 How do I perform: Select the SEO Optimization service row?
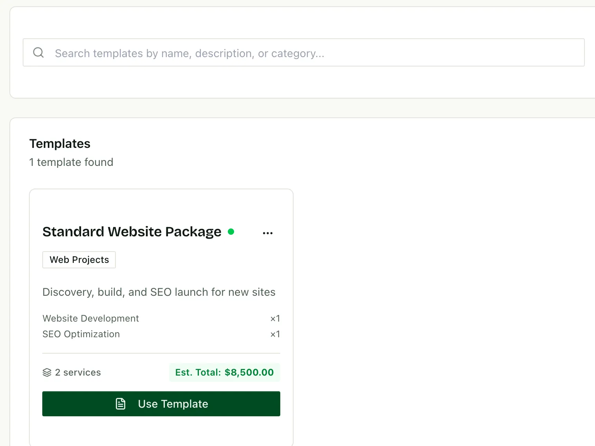click(x=161, y=334)
